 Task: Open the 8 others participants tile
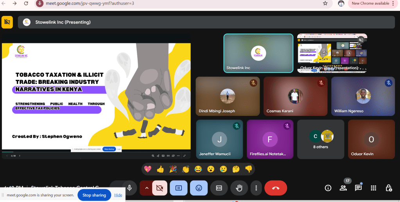point(321,138)
